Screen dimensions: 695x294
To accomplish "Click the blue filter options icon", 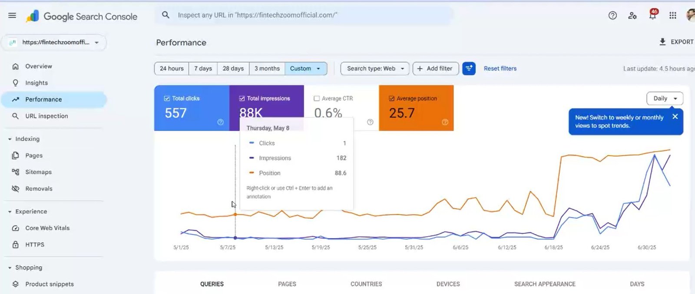I will (469, 68).
